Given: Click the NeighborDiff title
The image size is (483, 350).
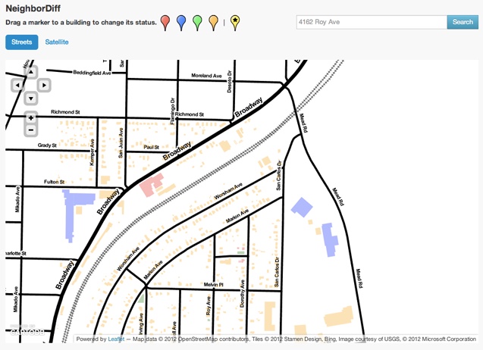Looking at the screenshot, I should [33, 8].
